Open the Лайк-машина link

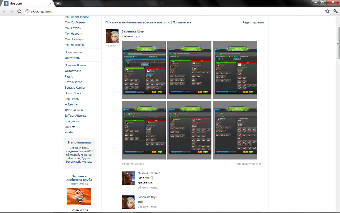pyautogui.click(x=74, y=110)
